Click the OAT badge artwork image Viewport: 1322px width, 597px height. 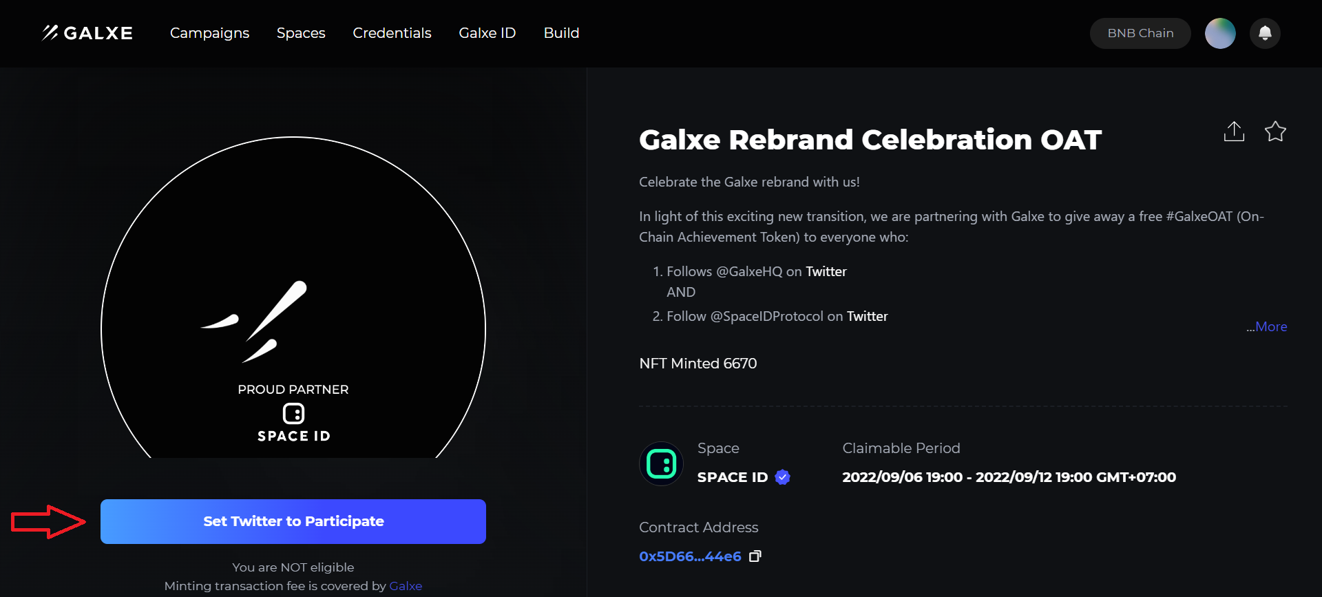293,297
